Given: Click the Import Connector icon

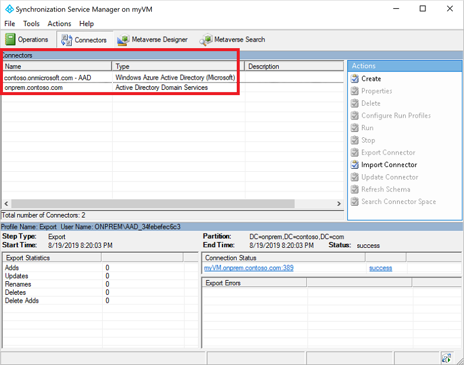Looking at the screenshot, I should pyautogui.click(x=354, y=165).
